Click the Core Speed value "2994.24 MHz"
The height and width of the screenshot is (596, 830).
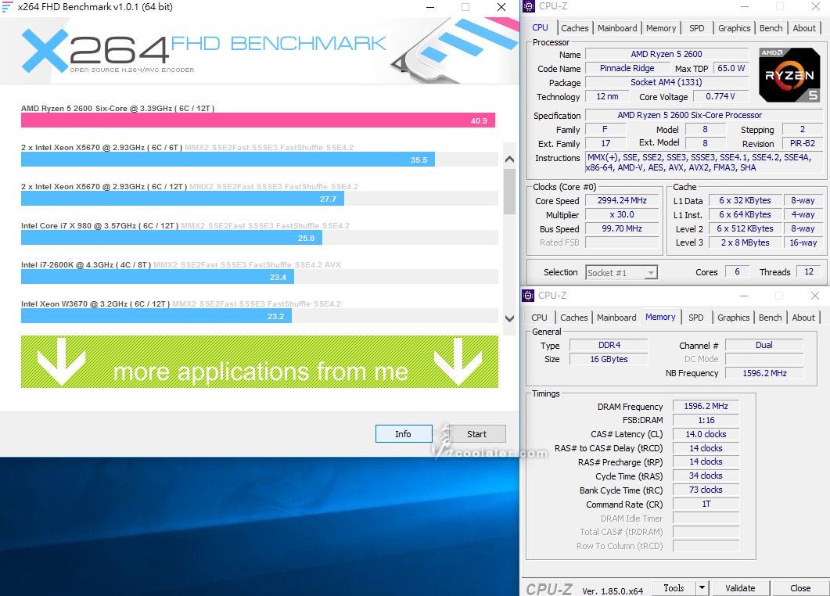click(x=622, y=200)
